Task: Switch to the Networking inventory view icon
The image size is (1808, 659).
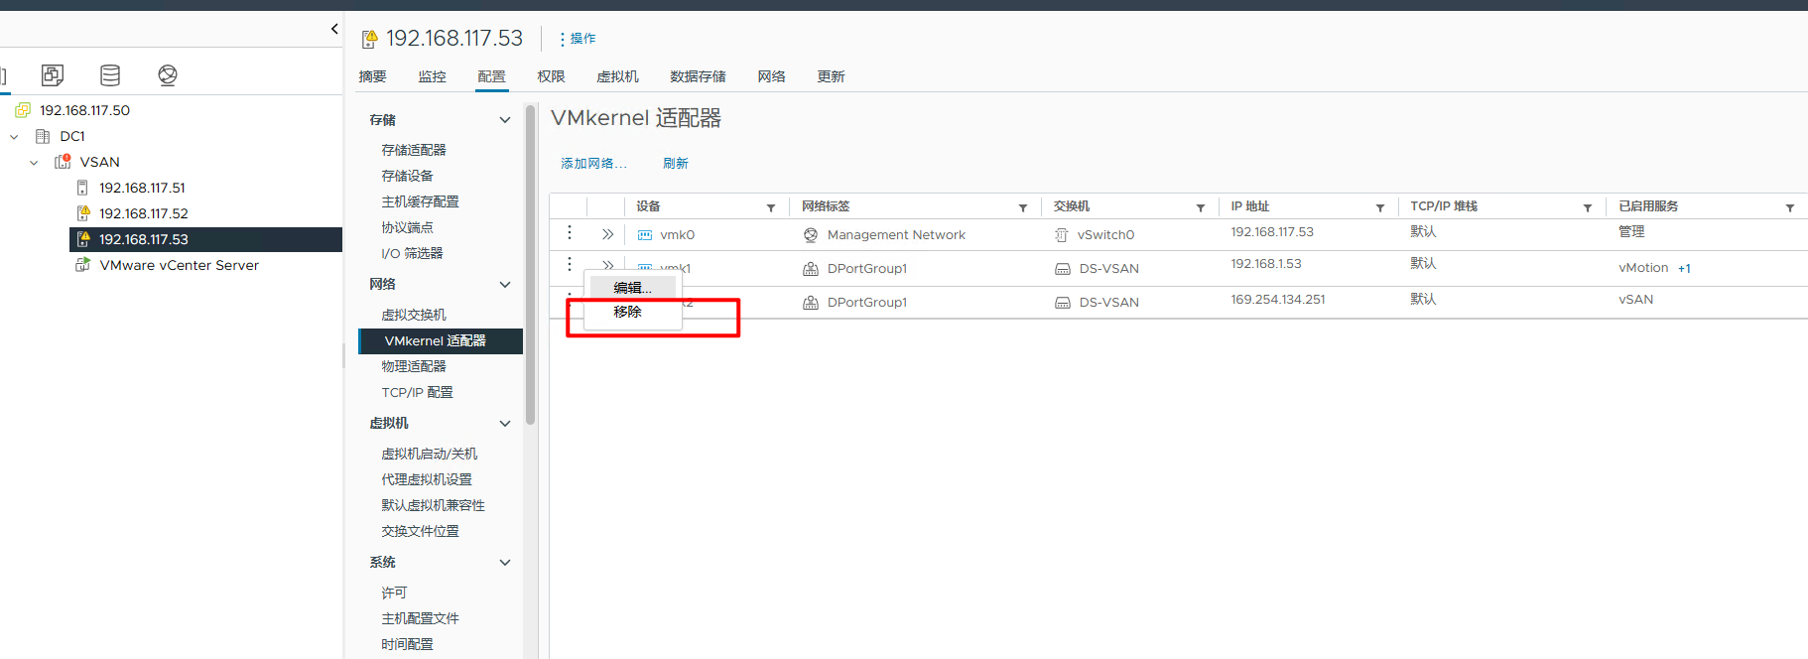Action: (168, 74)
